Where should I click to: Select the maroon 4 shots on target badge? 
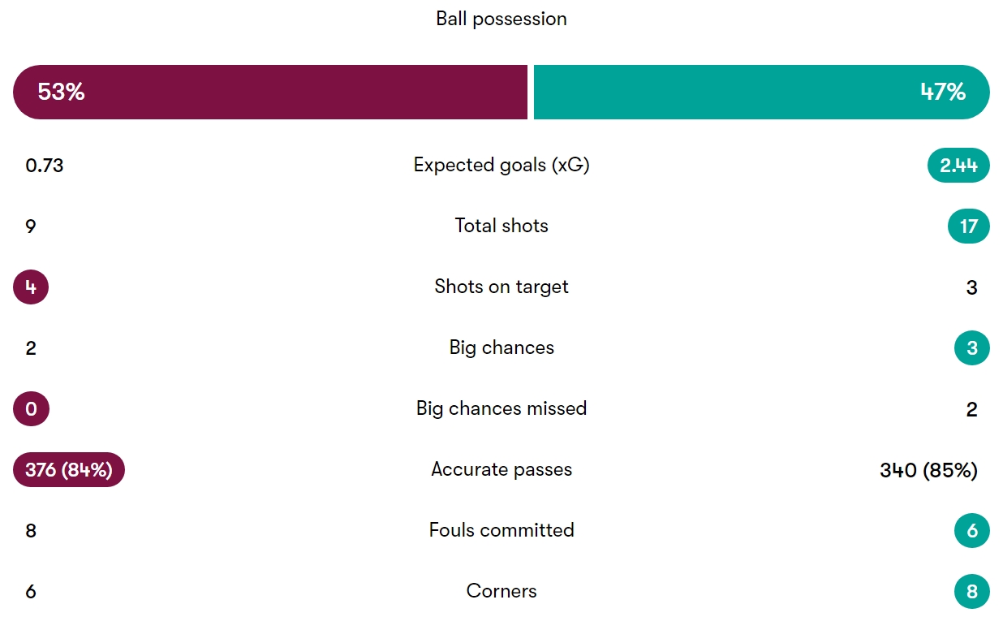[x=31, y=287]
